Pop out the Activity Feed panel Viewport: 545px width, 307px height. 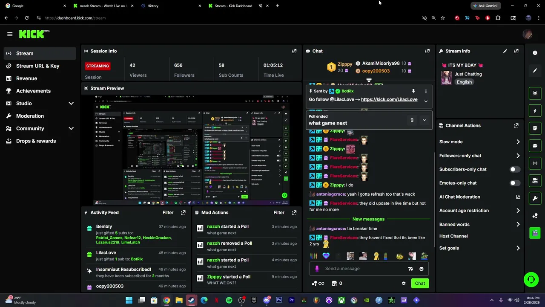[183, 212]
